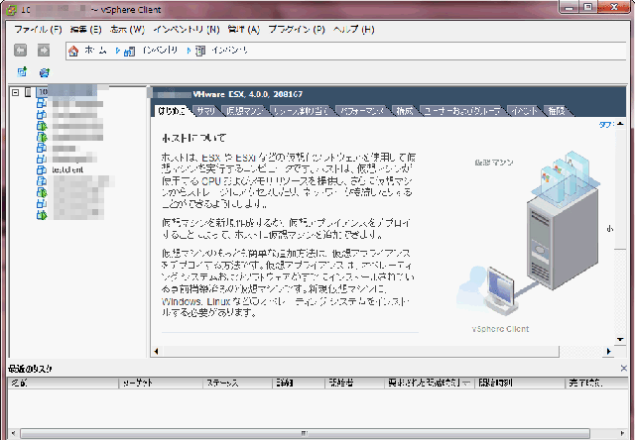Open the ヘルプ (H) menu
Image resolution: width=635 pixels, height=440 pixels.
point(353,30)
